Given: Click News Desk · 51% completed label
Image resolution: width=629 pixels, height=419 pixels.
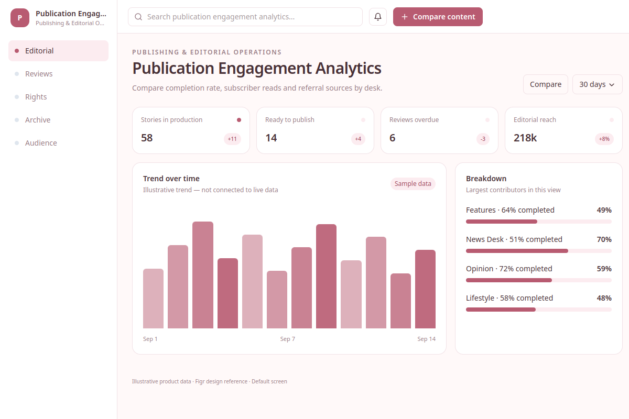Looking at the screenshot, I should (514, 239).
